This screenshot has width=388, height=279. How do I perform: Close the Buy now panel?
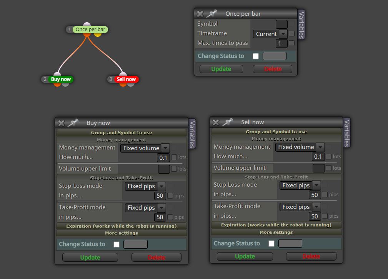(61, 123)
